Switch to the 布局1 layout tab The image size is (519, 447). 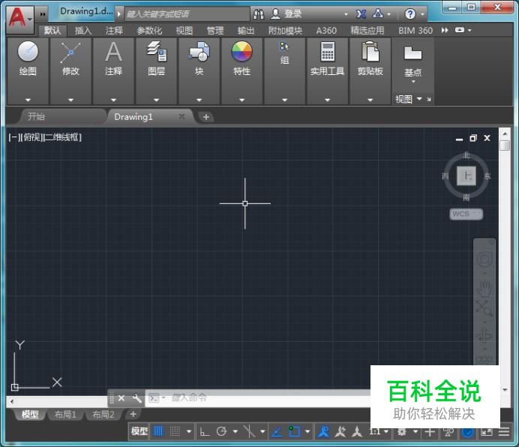pos(65,415)
